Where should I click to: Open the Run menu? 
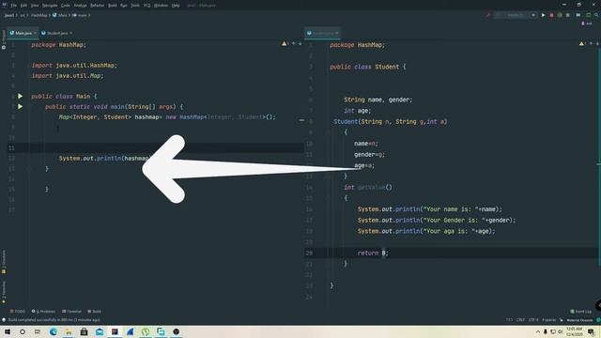123,6
